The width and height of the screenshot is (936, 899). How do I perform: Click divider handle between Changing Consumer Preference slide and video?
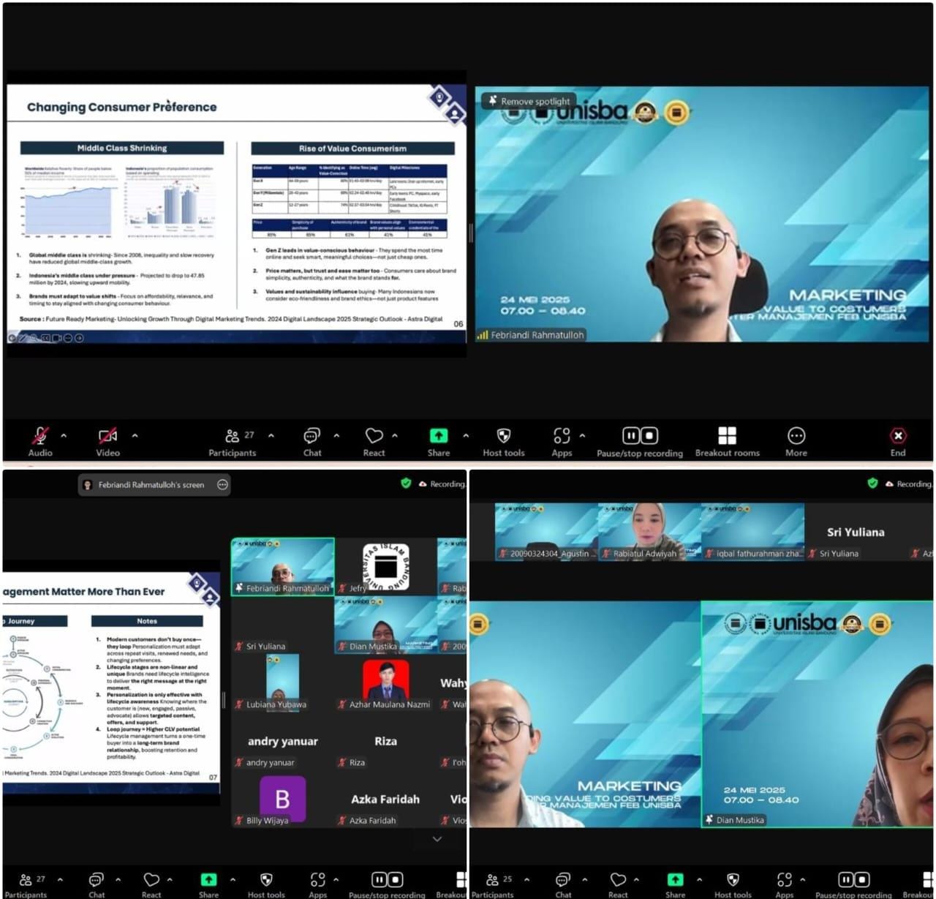[471, 233]
